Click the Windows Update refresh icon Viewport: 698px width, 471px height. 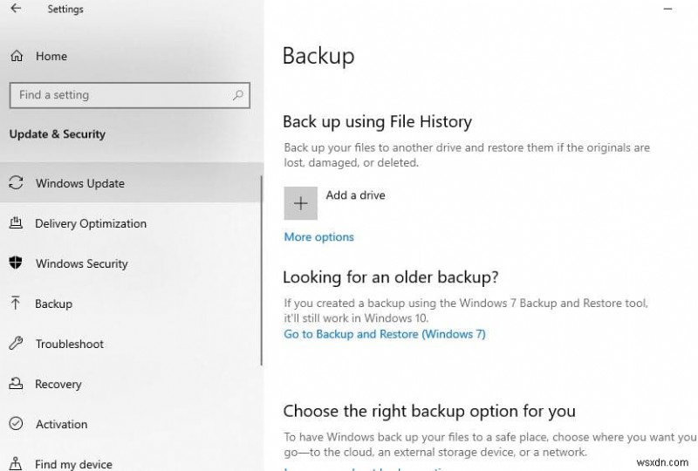coord(16,183)
